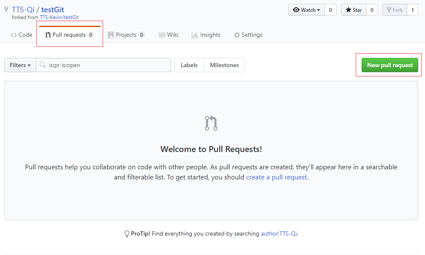Open the Milestones list
Viewport: 425px width, 255px height.
(224, 65)
